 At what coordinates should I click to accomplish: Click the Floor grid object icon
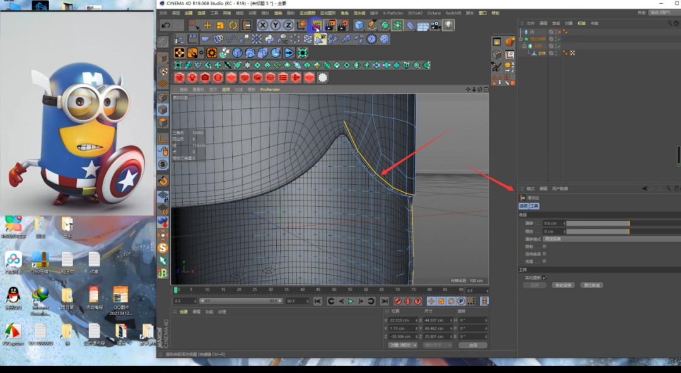tap(422, 26)
